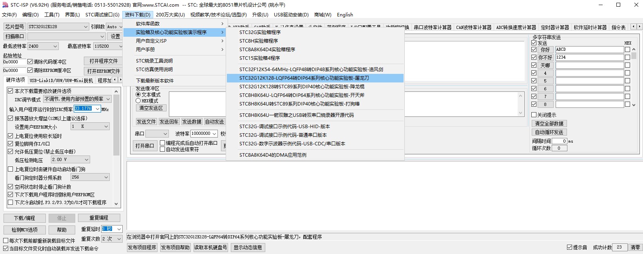The height and width of the screenshot is (254, 643).
Task: Open IRC频率 33.1776 dropdown
Action: tap(98, 109)
